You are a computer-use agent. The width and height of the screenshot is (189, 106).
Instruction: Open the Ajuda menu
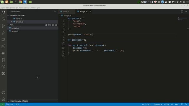pyautogui.click(x=38, y=8)
